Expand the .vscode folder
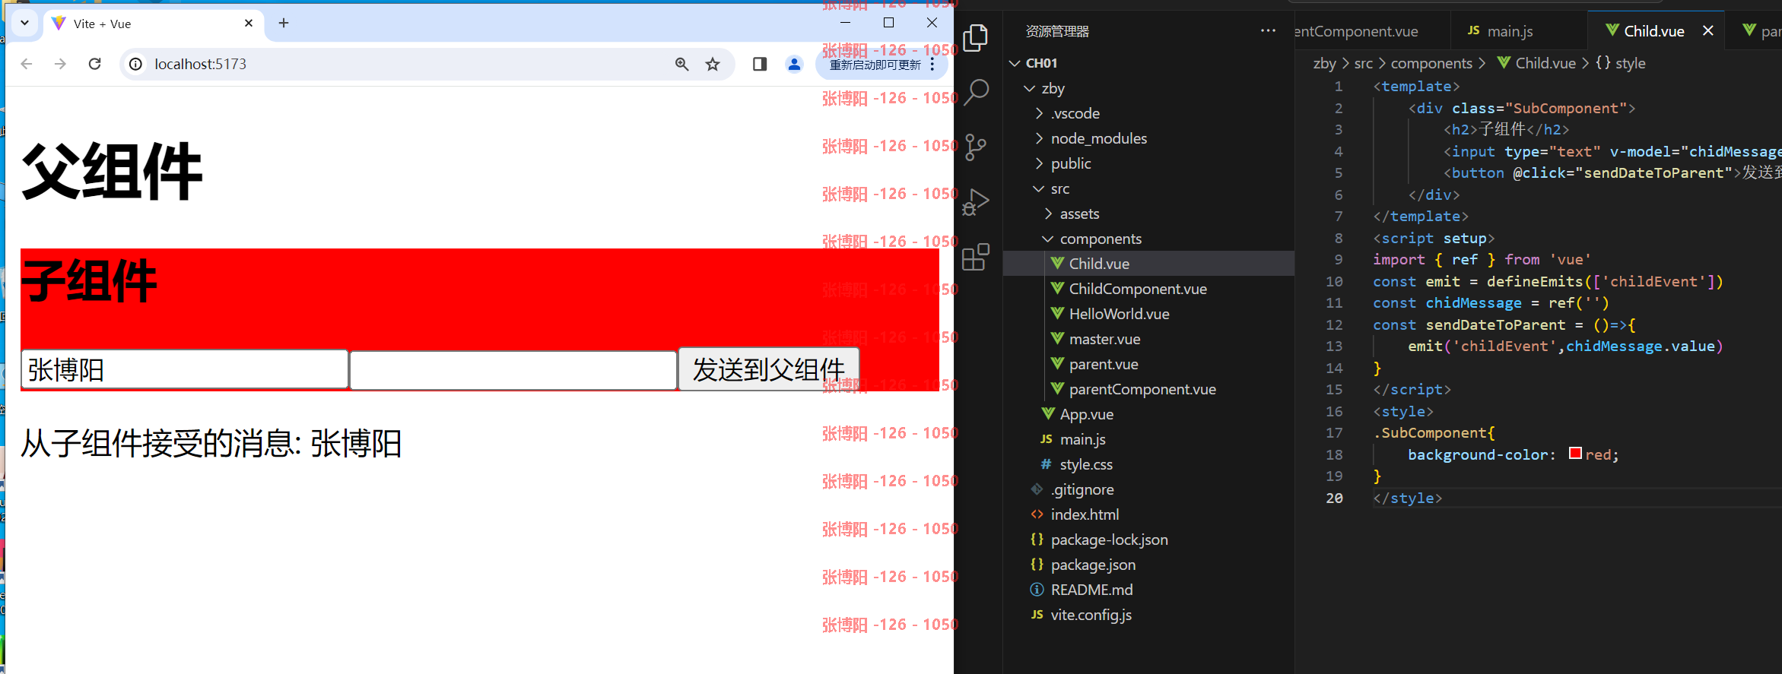Image resolution: width=1782 pixels, height=674 pixels. pyautogui.click(x=1040, y=113)
